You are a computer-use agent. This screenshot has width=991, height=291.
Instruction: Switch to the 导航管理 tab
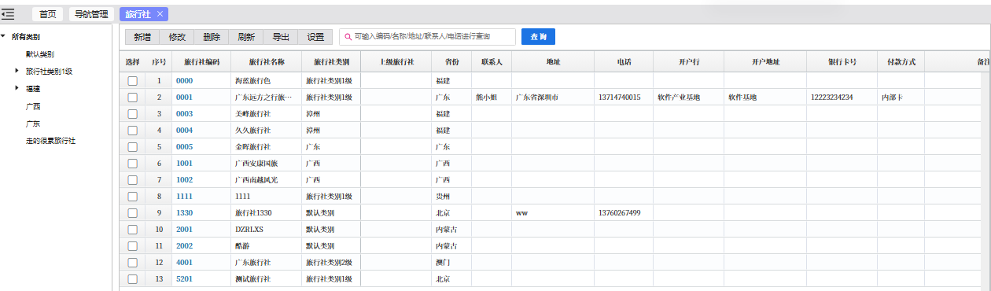[91, 14]
